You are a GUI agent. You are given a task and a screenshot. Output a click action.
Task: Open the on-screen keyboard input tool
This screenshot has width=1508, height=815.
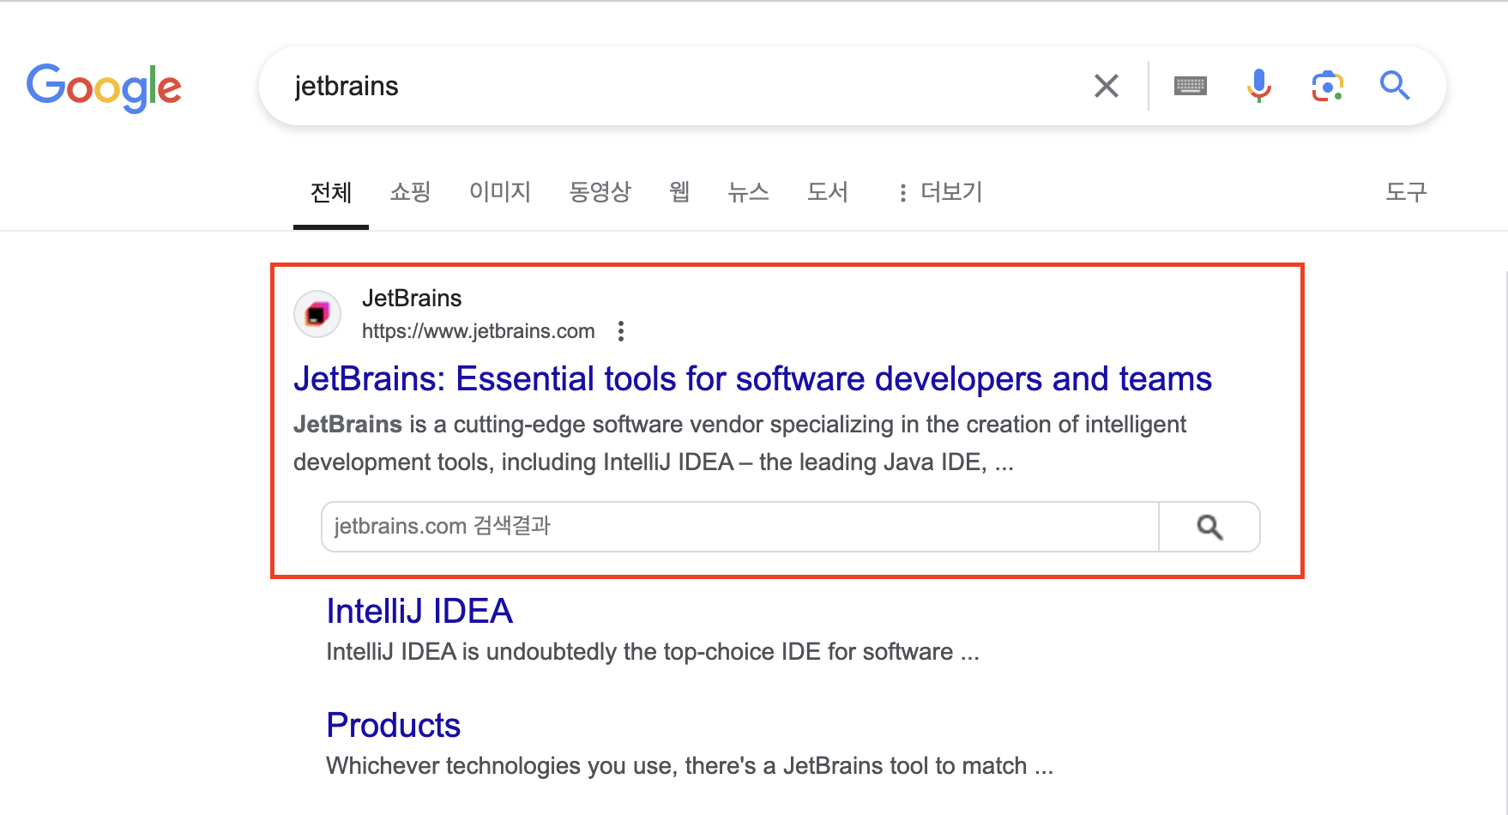pos(1191,86)
